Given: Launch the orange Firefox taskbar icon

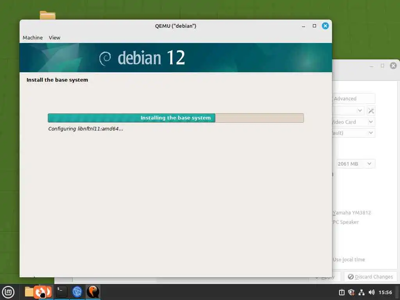Looking at the screenshot, I should pyautogui.click(x=43, y=292).
